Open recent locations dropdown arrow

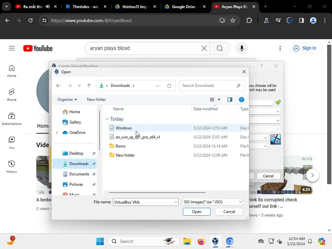point(79,86)
